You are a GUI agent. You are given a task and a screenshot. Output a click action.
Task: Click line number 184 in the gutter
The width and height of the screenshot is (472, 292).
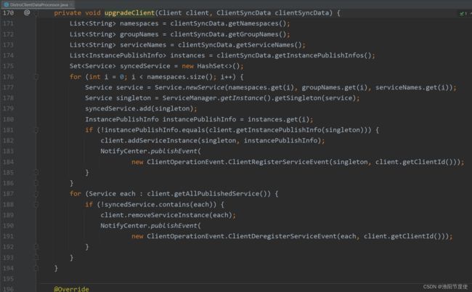coord(8,162)
